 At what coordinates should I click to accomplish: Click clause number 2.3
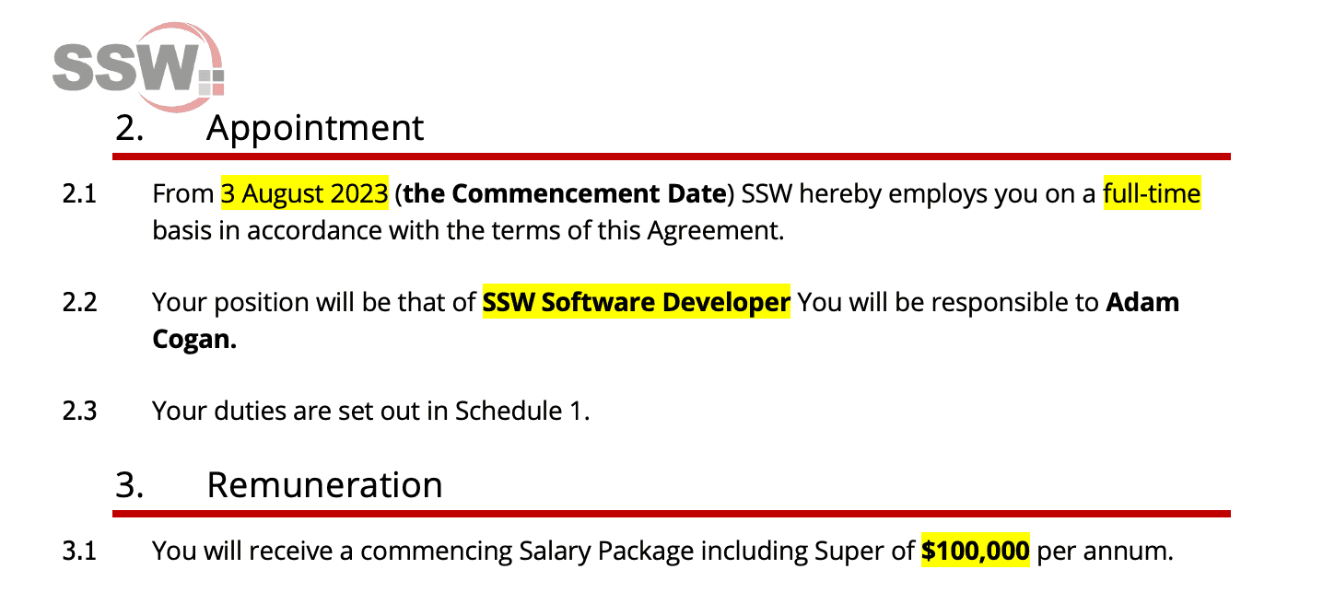(x=79, y=411)
